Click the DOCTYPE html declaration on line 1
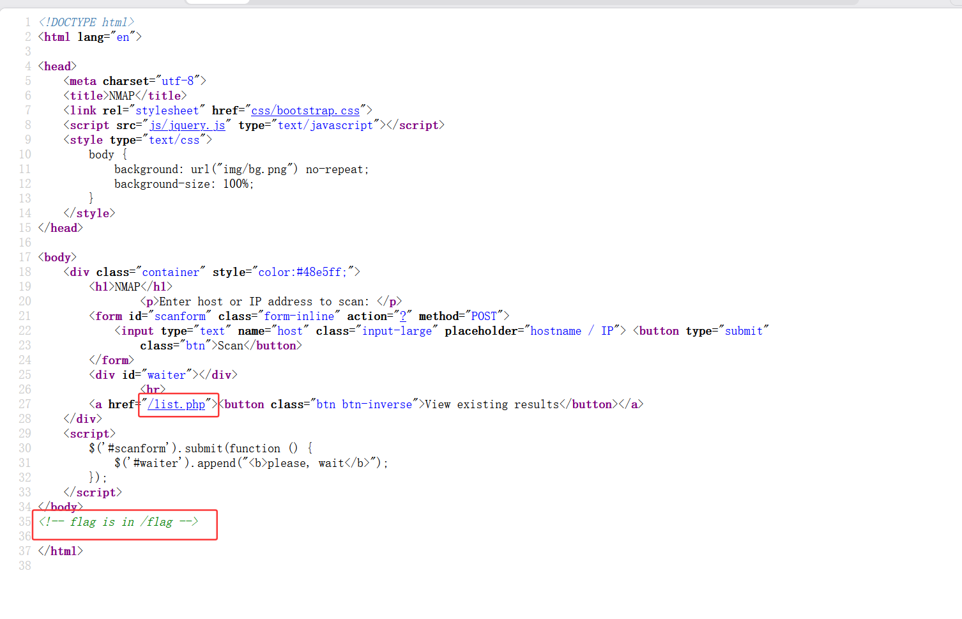This screenshot has width=962, height=619. click(86, 22)
